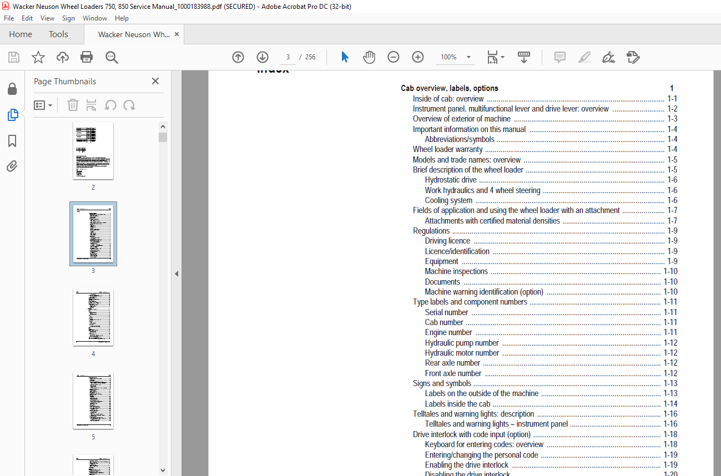The width and height of the screenshot is (721, 476).
Task: Print the file with the printer icon
Action: coord(87,57)
